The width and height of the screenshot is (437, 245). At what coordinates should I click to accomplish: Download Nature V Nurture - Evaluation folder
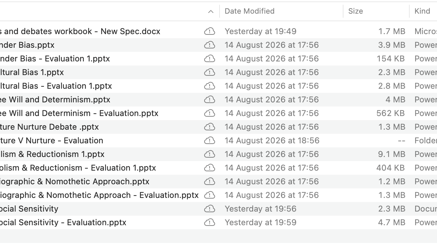[x=210, y=141]
